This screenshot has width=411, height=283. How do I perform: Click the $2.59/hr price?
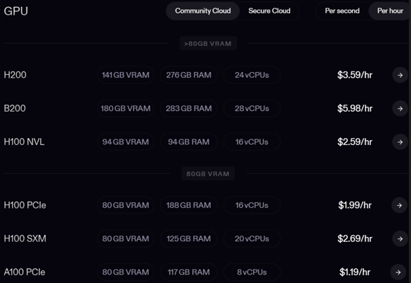tap(354, 142)
